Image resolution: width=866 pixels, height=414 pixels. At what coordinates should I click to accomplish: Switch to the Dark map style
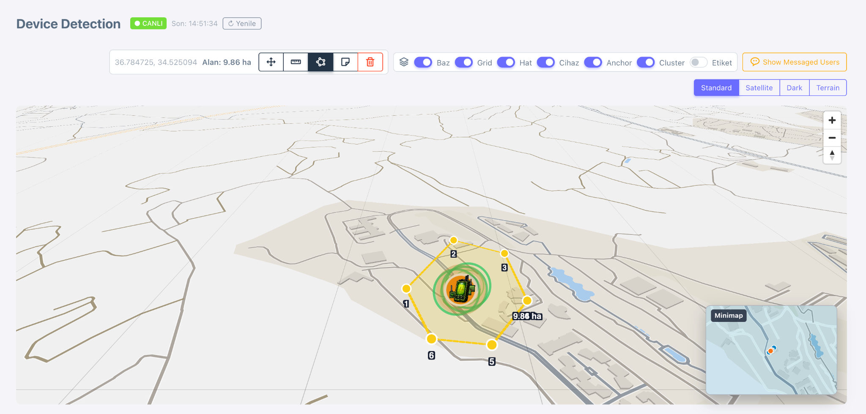pos(794,88)
